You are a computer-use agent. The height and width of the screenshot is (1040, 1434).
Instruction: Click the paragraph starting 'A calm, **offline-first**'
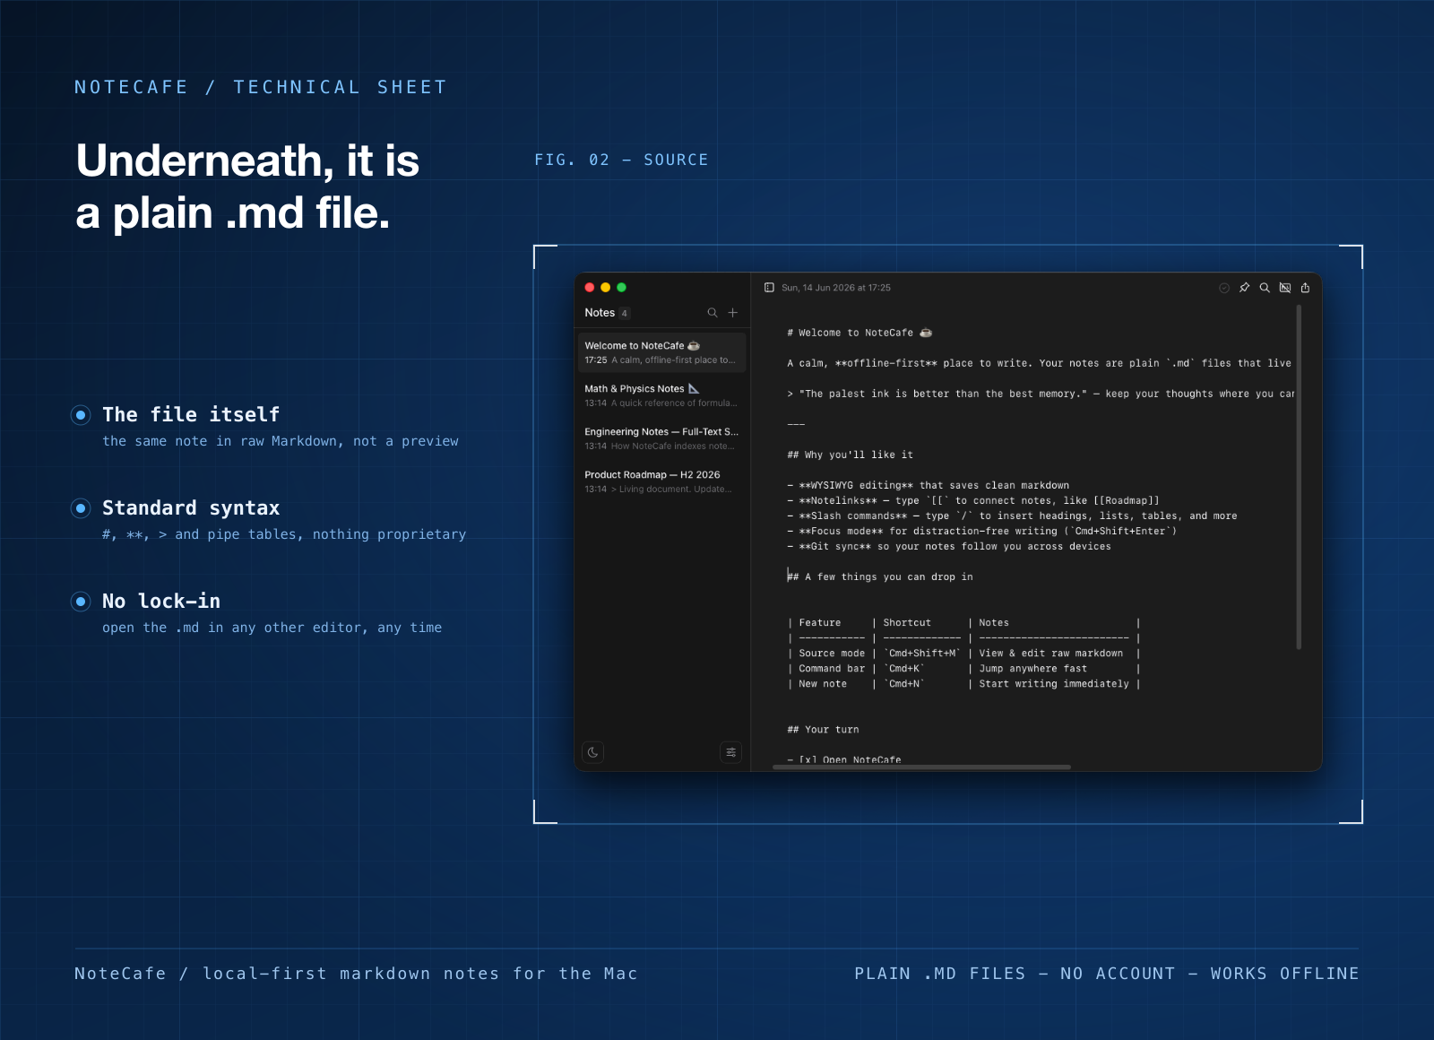1039,363
